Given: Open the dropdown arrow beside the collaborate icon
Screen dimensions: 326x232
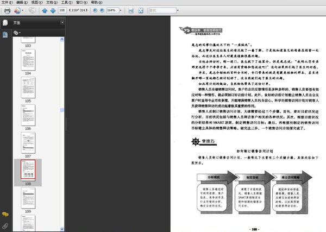Looking at the screenshot, I should pos(22,10).
